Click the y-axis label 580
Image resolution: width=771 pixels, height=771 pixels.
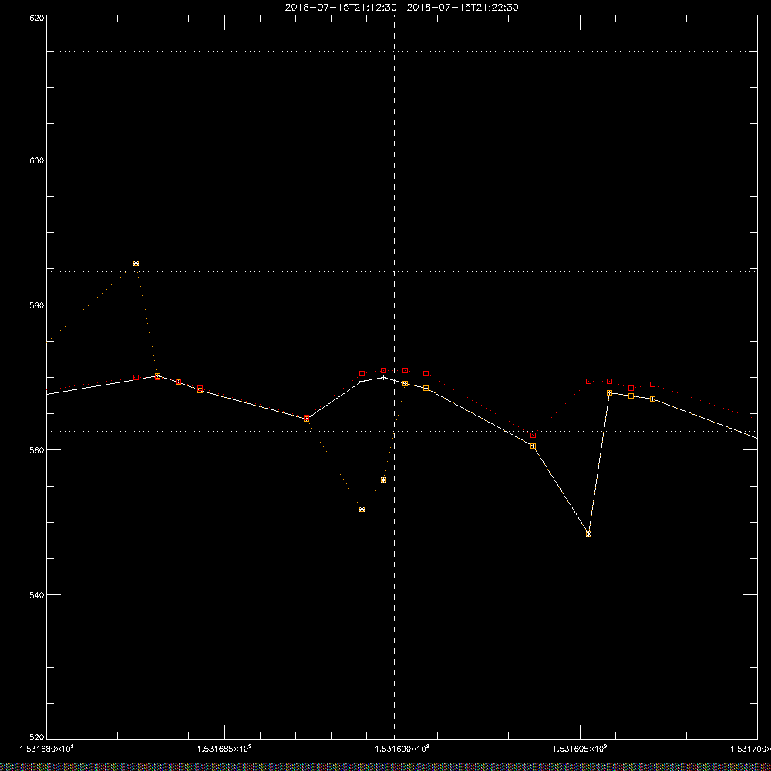pyautogui.click(x=37, y=305)
